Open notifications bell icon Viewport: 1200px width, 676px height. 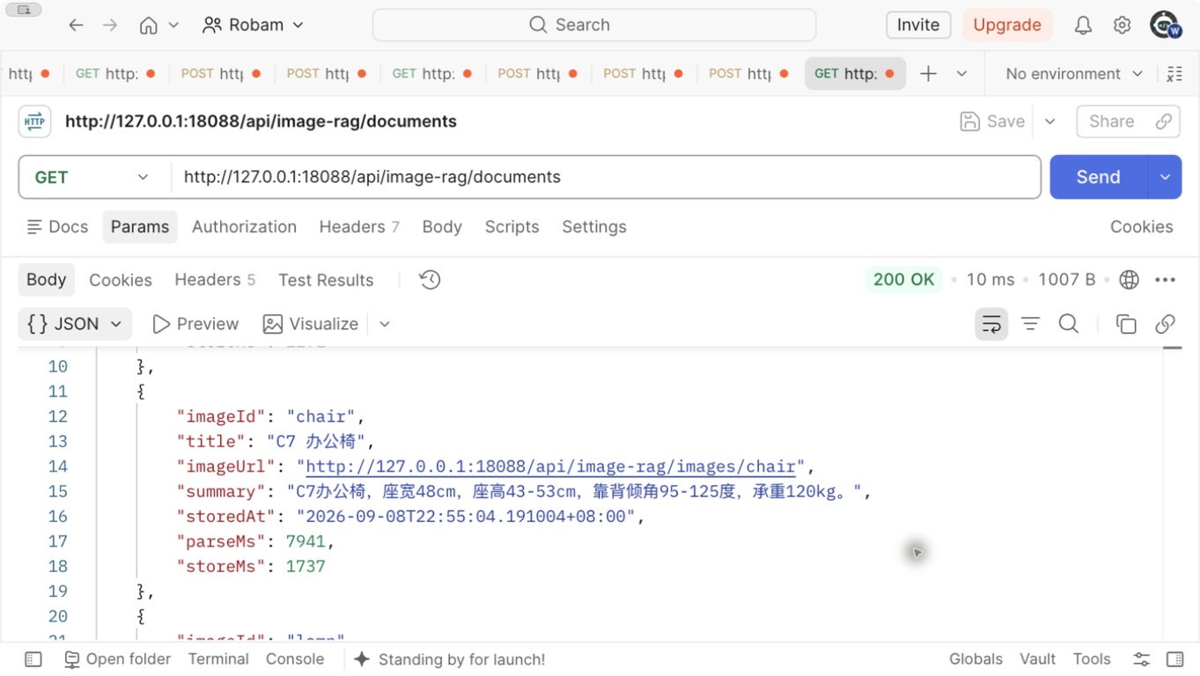pos(1083,26)
